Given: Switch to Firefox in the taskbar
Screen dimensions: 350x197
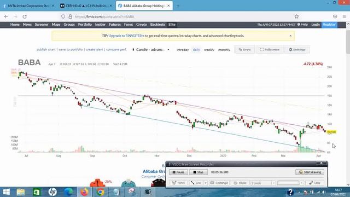Looking at the screenshot, I should [x=84, y=192].
